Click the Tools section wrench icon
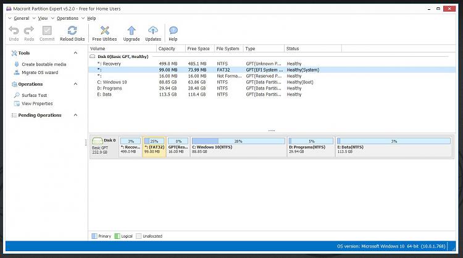The height and width of the screenshot is (258, 463). coord(14,53)
